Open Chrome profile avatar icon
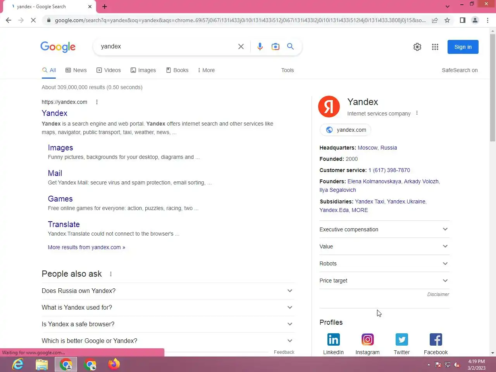Viewport: 496px width, 372px height. (475, 20)
